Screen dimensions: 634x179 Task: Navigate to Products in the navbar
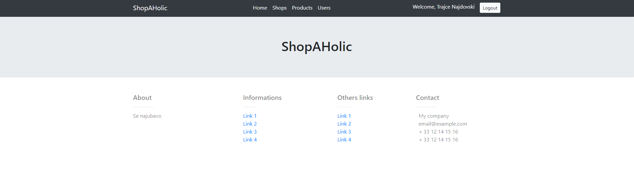pyautogui.click(x=302, y=8)
